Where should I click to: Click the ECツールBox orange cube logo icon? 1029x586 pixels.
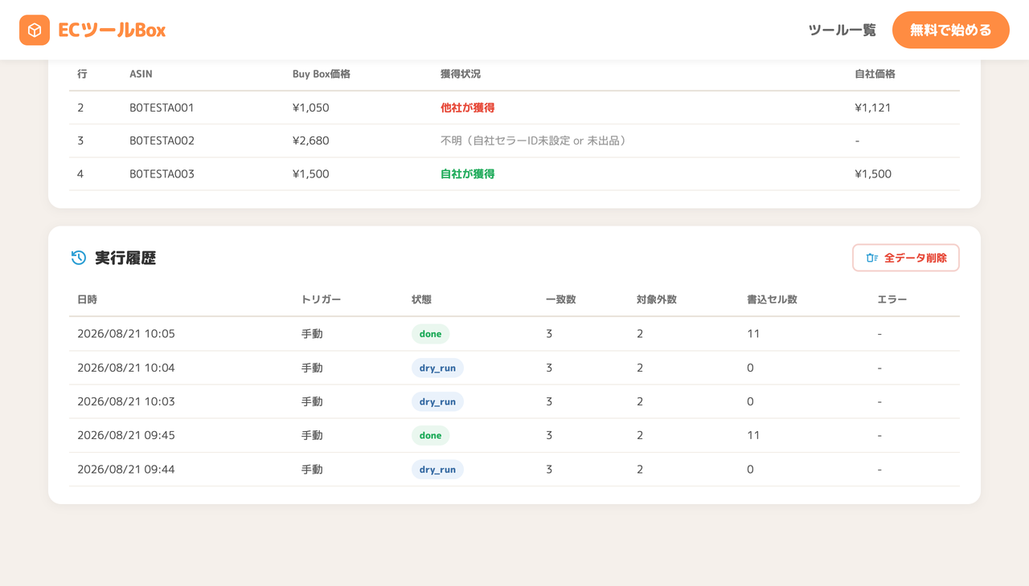tap(35, 31)
